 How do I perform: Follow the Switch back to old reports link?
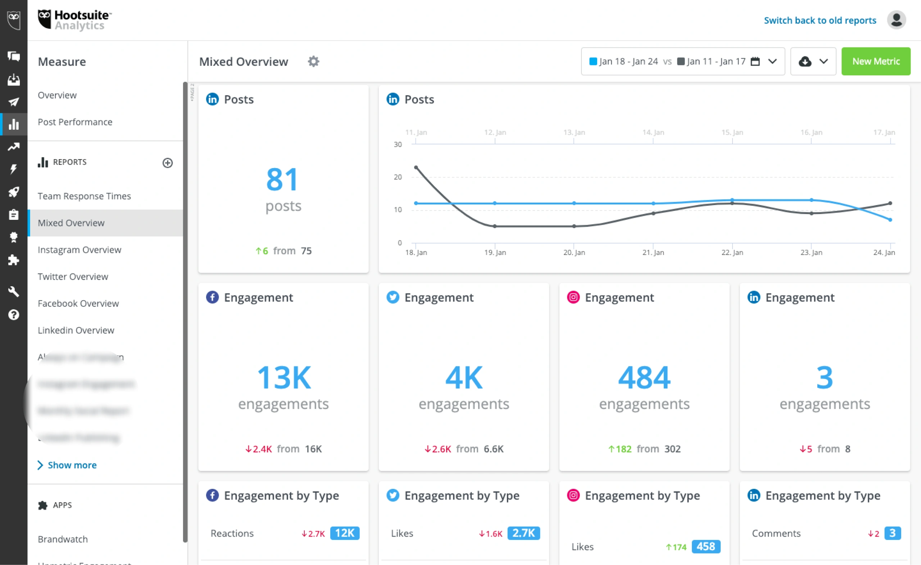point(820,20)
